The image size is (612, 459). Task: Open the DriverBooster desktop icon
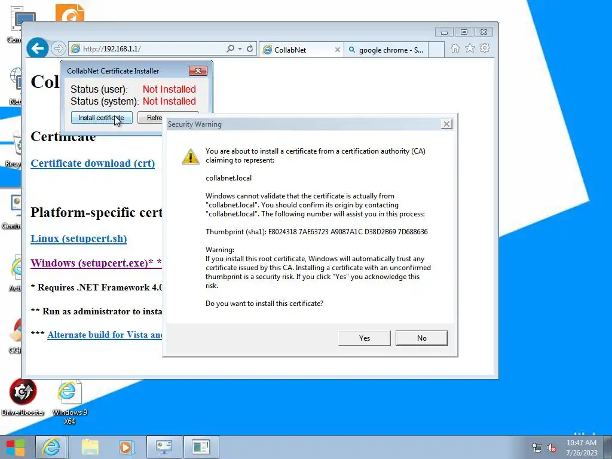click(x=23, y=397)
